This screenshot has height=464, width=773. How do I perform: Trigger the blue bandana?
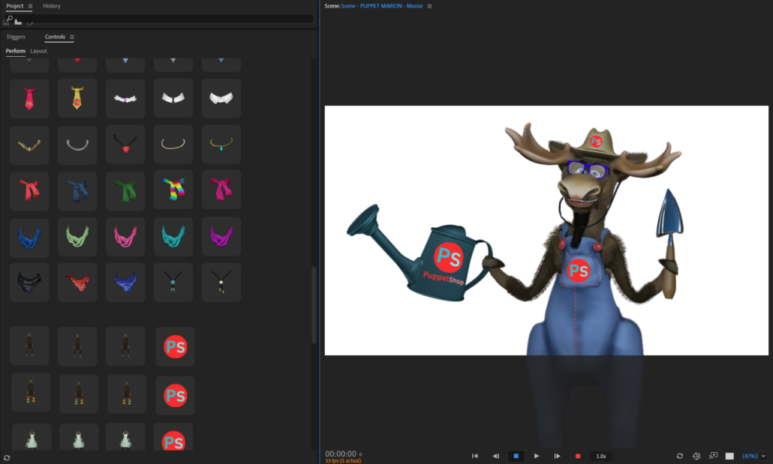pyautogui.click(x=125, y=283)
